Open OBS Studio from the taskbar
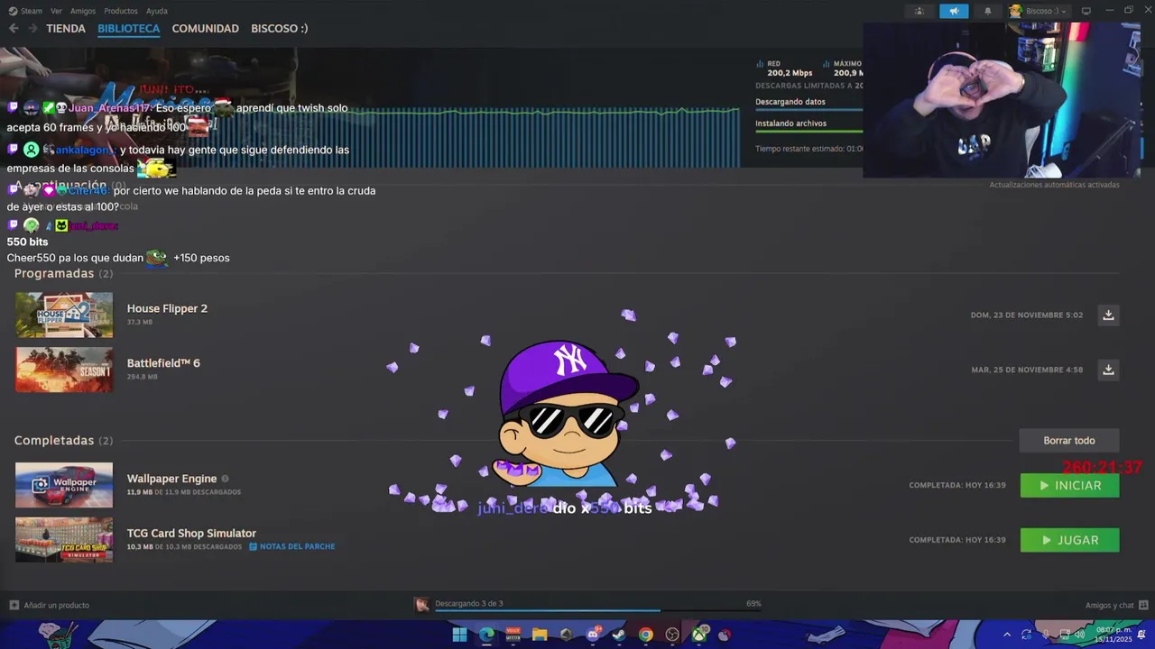Screen dimensions: 1155x649 coord(672,635)
